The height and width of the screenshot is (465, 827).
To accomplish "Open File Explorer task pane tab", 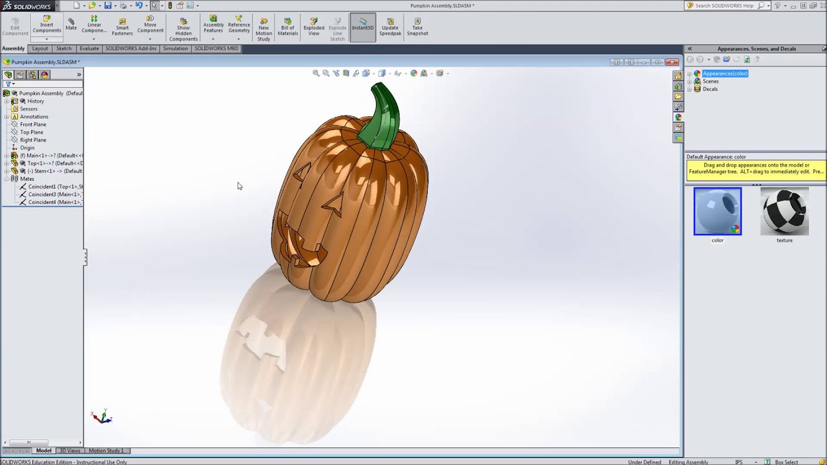I will 678,96.
